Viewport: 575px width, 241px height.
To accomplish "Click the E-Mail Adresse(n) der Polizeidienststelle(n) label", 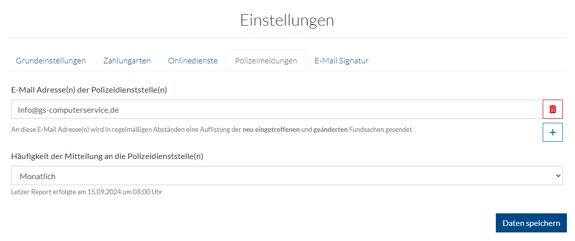I will point(89,90).
